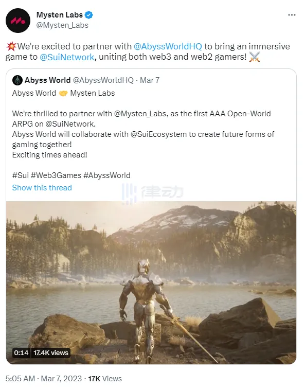Click the handshake emoji in quoted tweet
The width and height of the screenshot is (305, 389).
63,93
